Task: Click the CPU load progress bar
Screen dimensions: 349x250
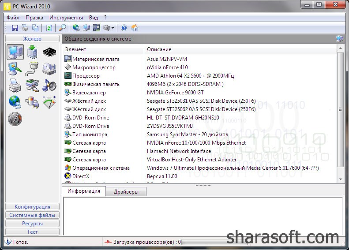Action: coord(214,242)
